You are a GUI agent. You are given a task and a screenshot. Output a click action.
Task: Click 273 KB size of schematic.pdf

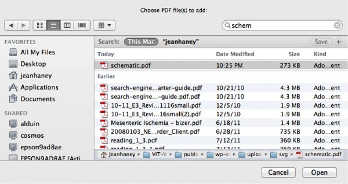(x=290, y=65)
